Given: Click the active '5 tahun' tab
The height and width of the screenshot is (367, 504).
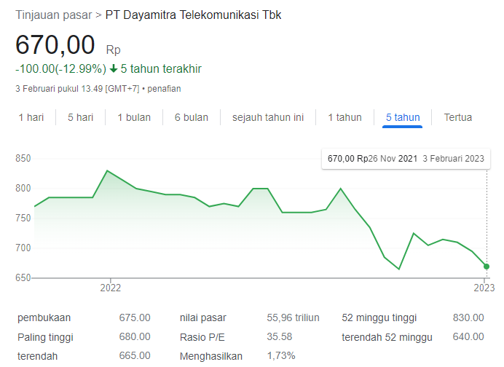Looking at the screenshot, I should 403,117.
